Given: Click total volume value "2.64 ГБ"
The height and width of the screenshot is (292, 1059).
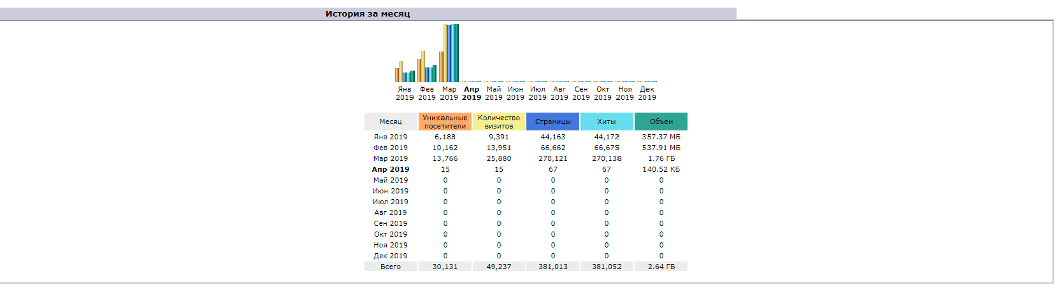Looking at the screenshot, I should 661,267.
